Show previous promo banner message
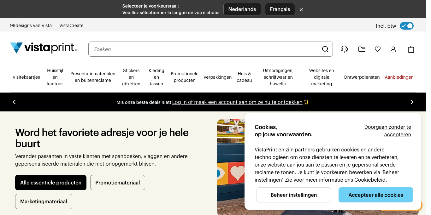 14,102
